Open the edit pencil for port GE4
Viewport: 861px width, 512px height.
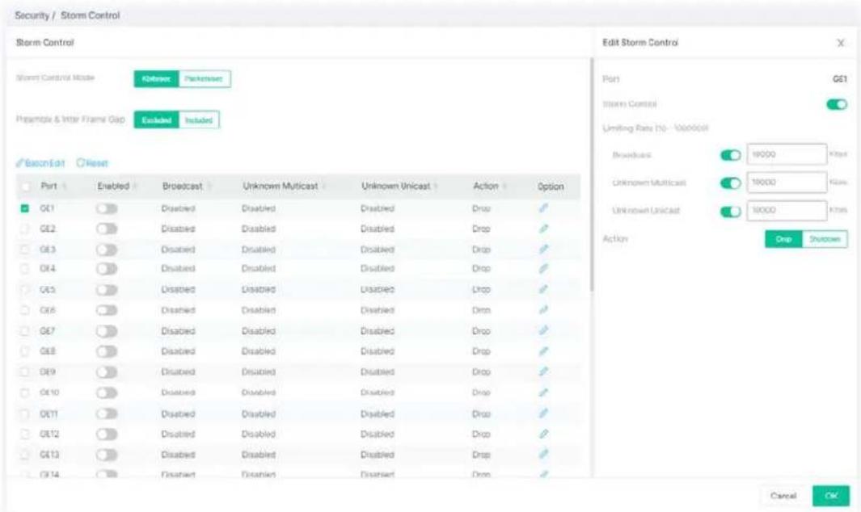click(x=543, y=268)
